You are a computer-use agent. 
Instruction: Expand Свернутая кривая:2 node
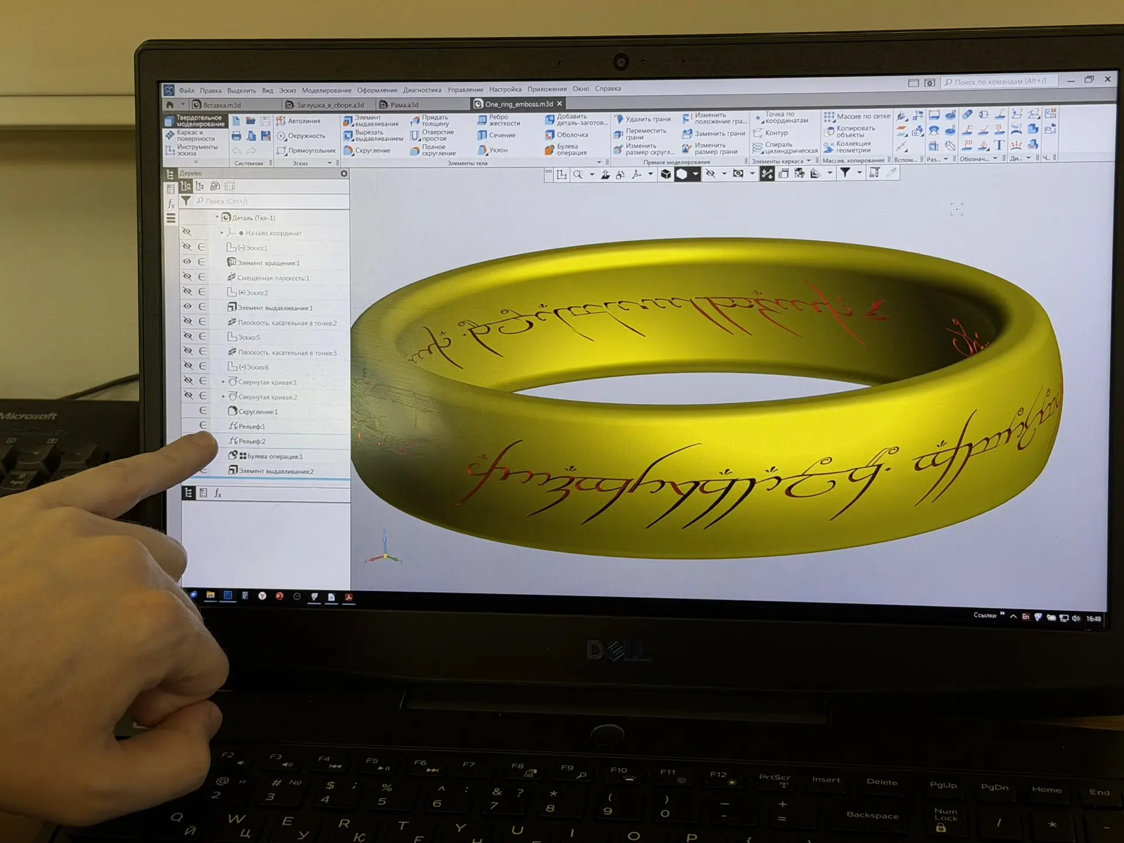point(224,397)
